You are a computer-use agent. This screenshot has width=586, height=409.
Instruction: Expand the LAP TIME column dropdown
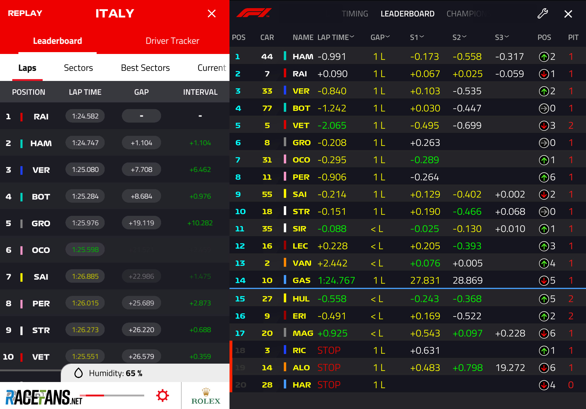coord(352,36)
